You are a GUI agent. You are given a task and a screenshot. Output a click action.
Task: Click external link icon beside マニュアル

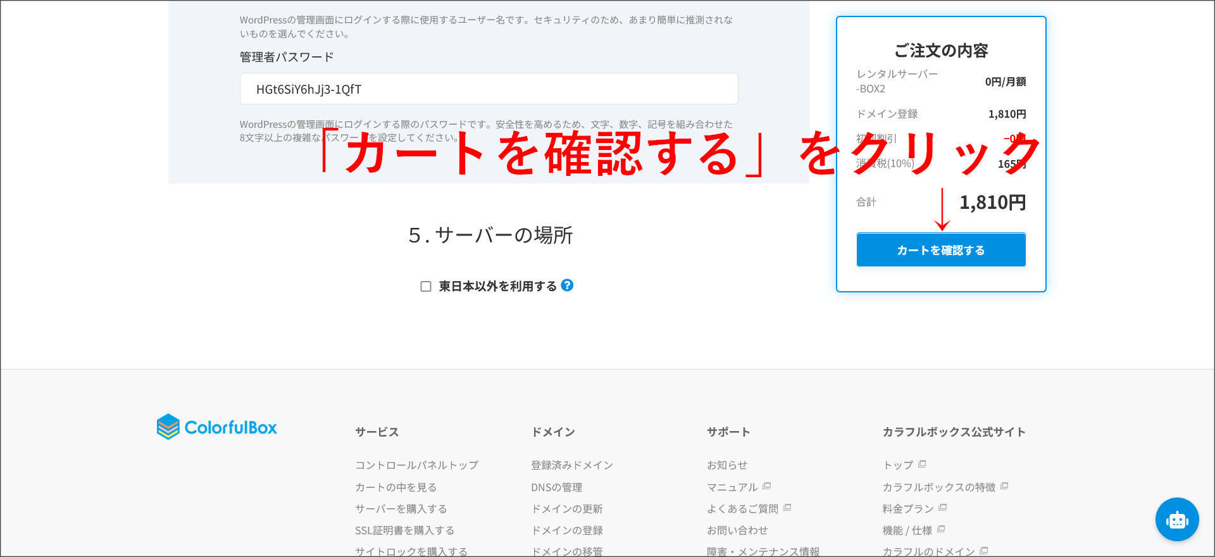[767, 486]
